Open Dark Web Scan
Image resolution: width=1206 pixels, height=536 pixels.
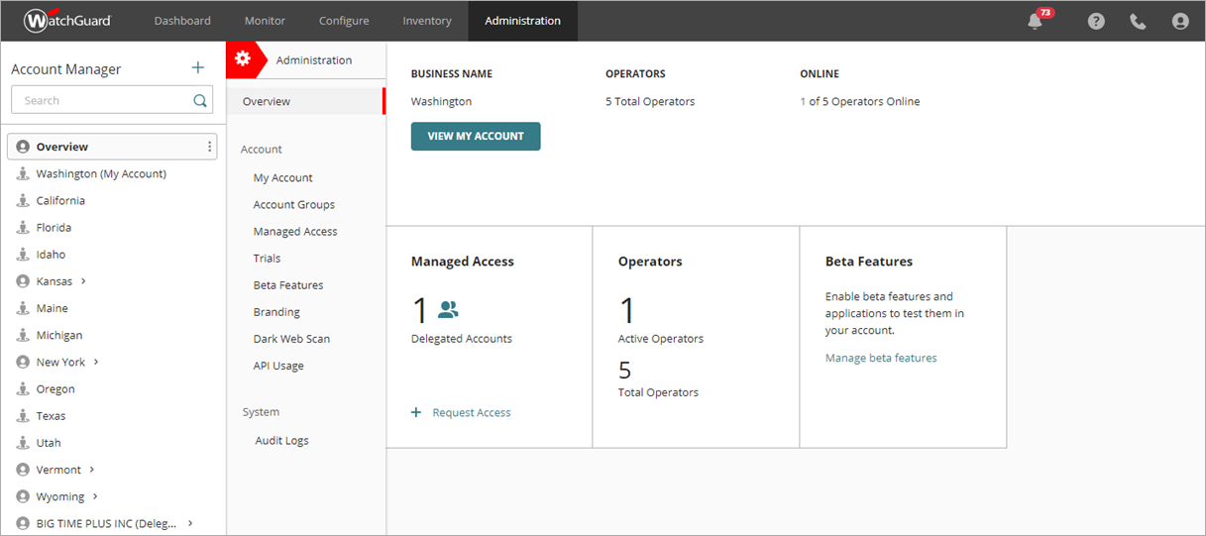[x=291, y=339]
